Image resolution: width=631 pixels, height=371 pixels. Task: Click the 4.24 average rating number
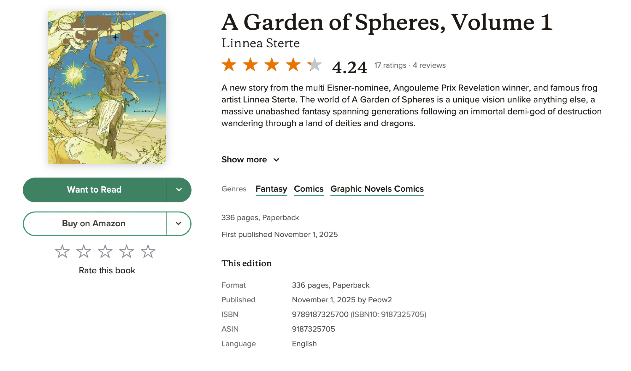pos(349,67)
